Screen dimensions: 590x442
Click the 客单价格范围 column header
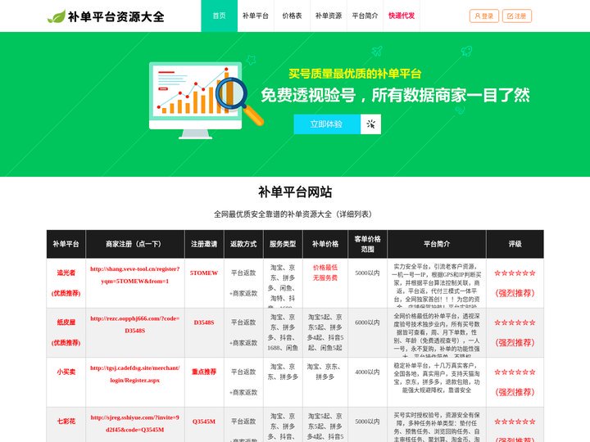(x=368, y=244)
